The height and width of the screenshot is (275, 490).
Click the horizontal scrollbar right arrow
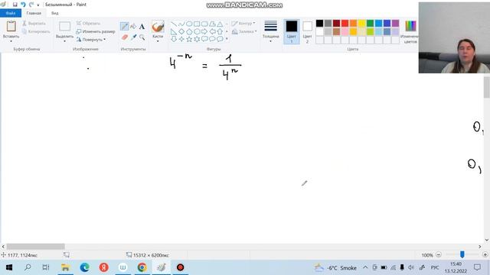[480, 246]
